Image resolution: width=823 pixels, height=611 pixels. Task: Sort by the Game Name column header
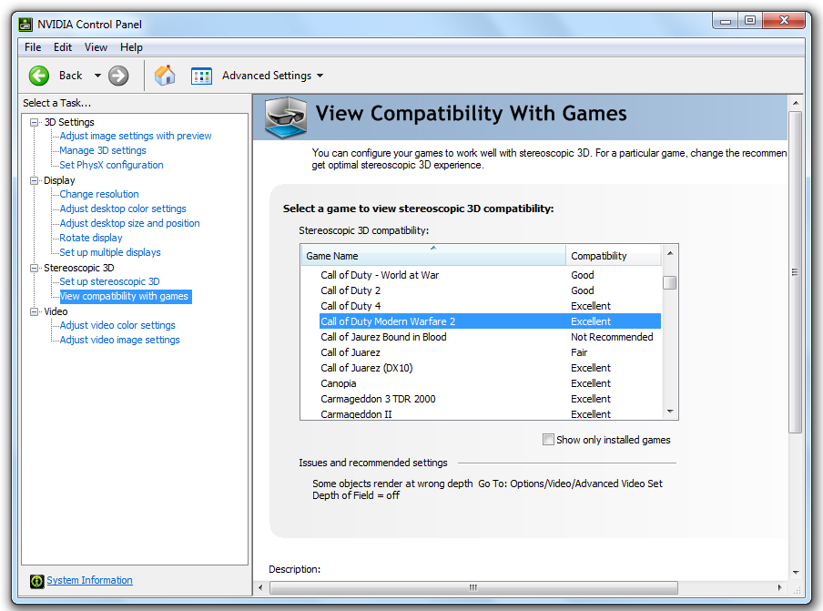click(433, 256)
